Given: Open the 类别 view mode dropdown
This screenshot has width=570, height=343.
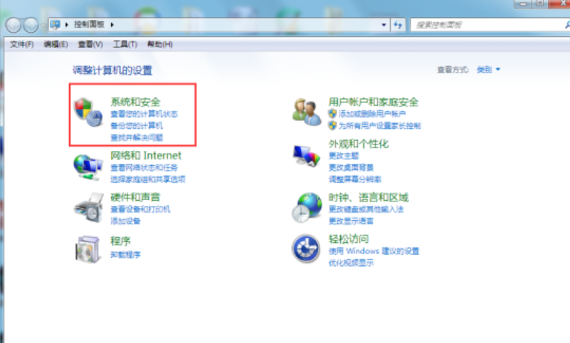Looking at the screenshot, I should pyautogui.click(x=488, y=70).
